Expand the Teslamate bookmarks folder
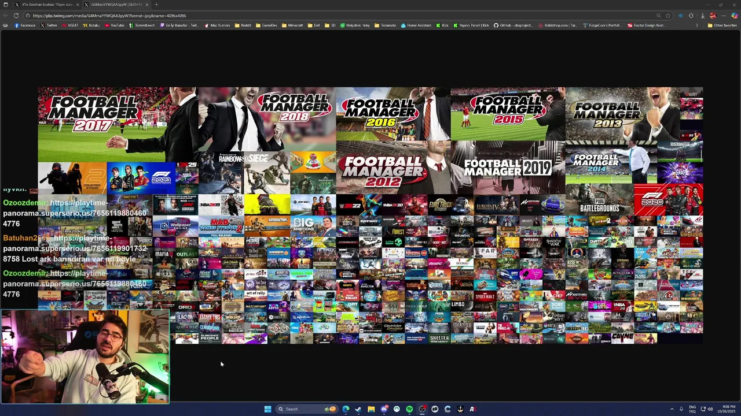This screenshot has height=416, width=741. point(385,25)
